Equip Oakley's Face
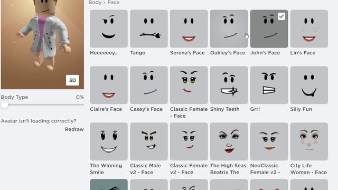The image size is (338, 190). point(229,28)
